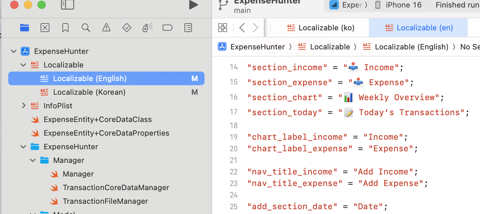480x214 pixels.
Task: Go forward with the right chevron
Action: (255, 28)
